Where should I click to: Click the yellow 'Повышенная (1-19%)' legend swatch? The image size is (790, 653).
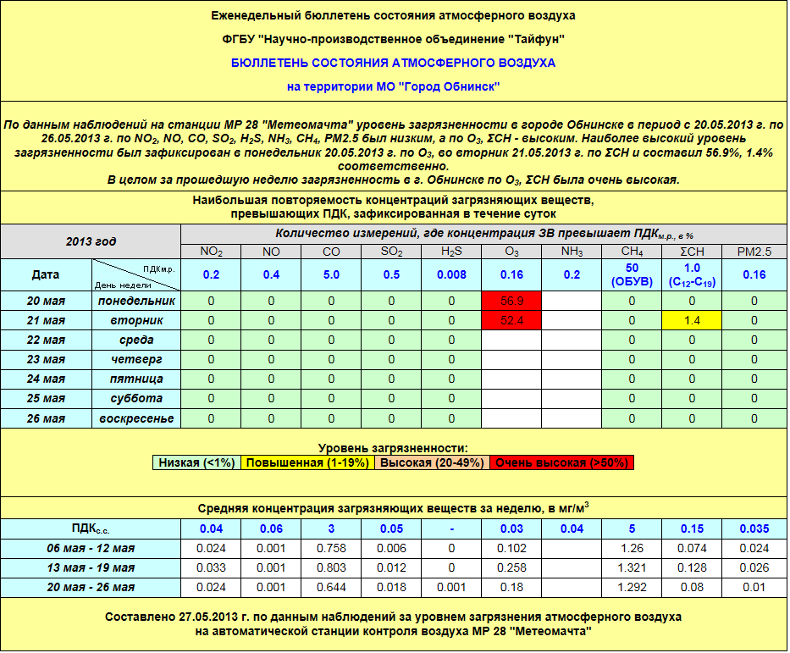tap(309, 462)
